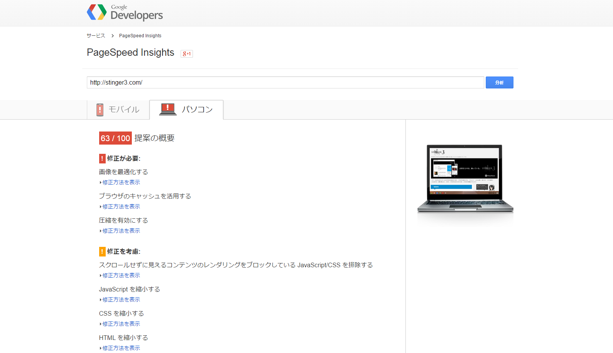Click the blue 分析 button
Image resolution: width=613 pixels, height=353 pixels.
(x=499, y=82)
